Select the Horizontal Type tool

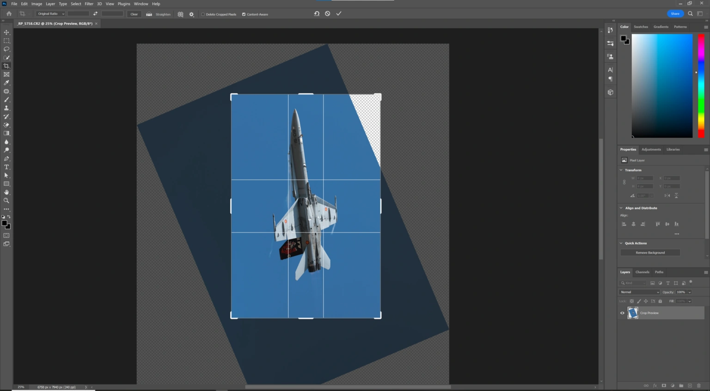6,167
